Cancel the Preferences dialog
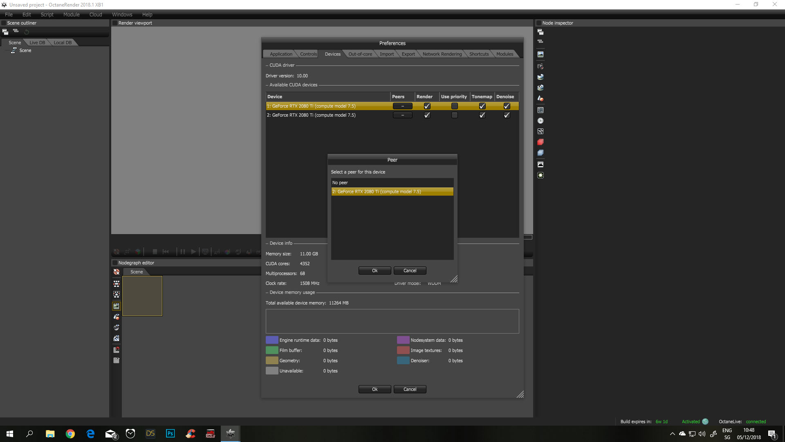The height and width of the screenshot is (442, 785). tap(410, 389)
